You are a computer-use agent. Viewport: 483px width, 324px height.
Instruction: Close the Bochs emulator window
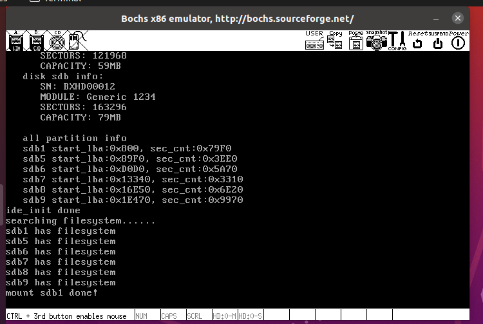pyautogui.click(x=458, y=18)
